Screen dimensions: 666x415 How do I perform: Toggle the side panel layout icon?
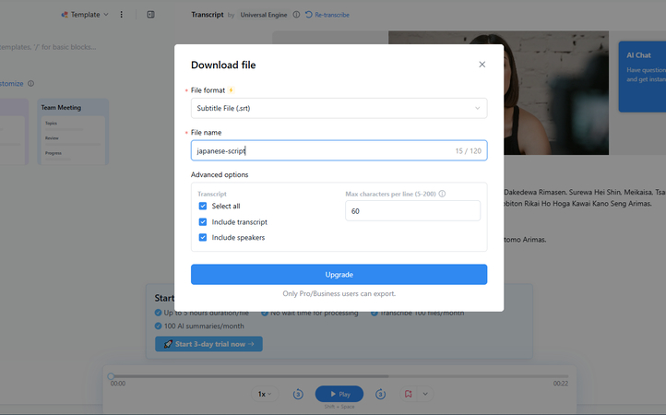(150, 15)
